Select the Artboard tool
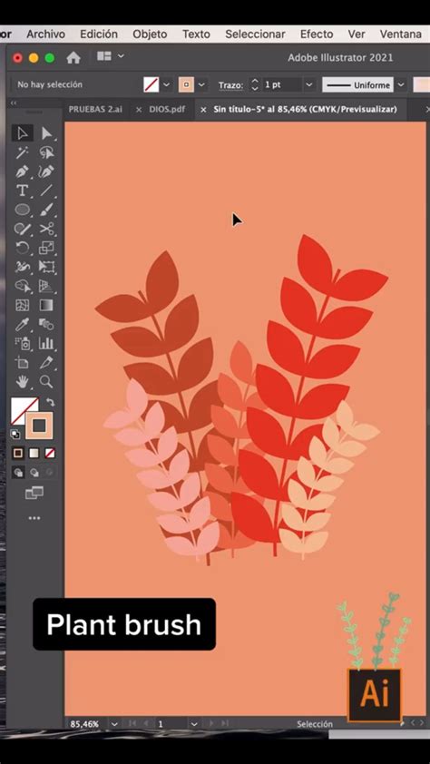430x764 pixels. pyautogui.click(x=23, y=363)
